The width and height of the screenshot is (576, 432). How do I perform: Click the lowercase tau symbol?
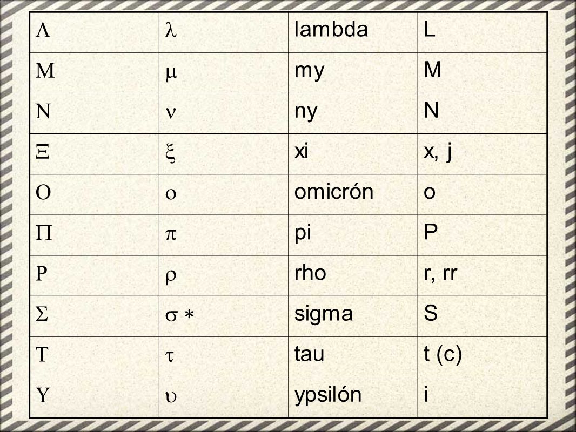169,356
